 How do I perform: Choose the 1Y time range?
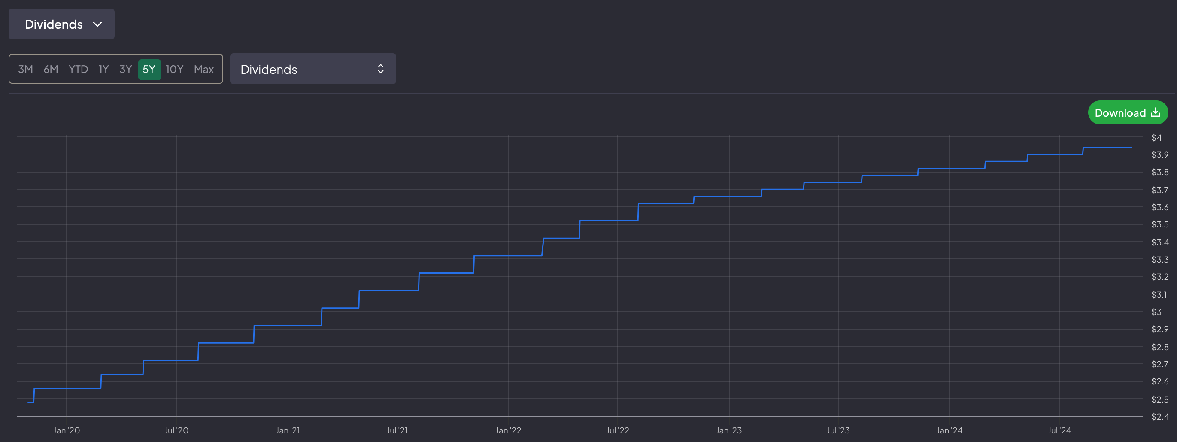point(104,70)
